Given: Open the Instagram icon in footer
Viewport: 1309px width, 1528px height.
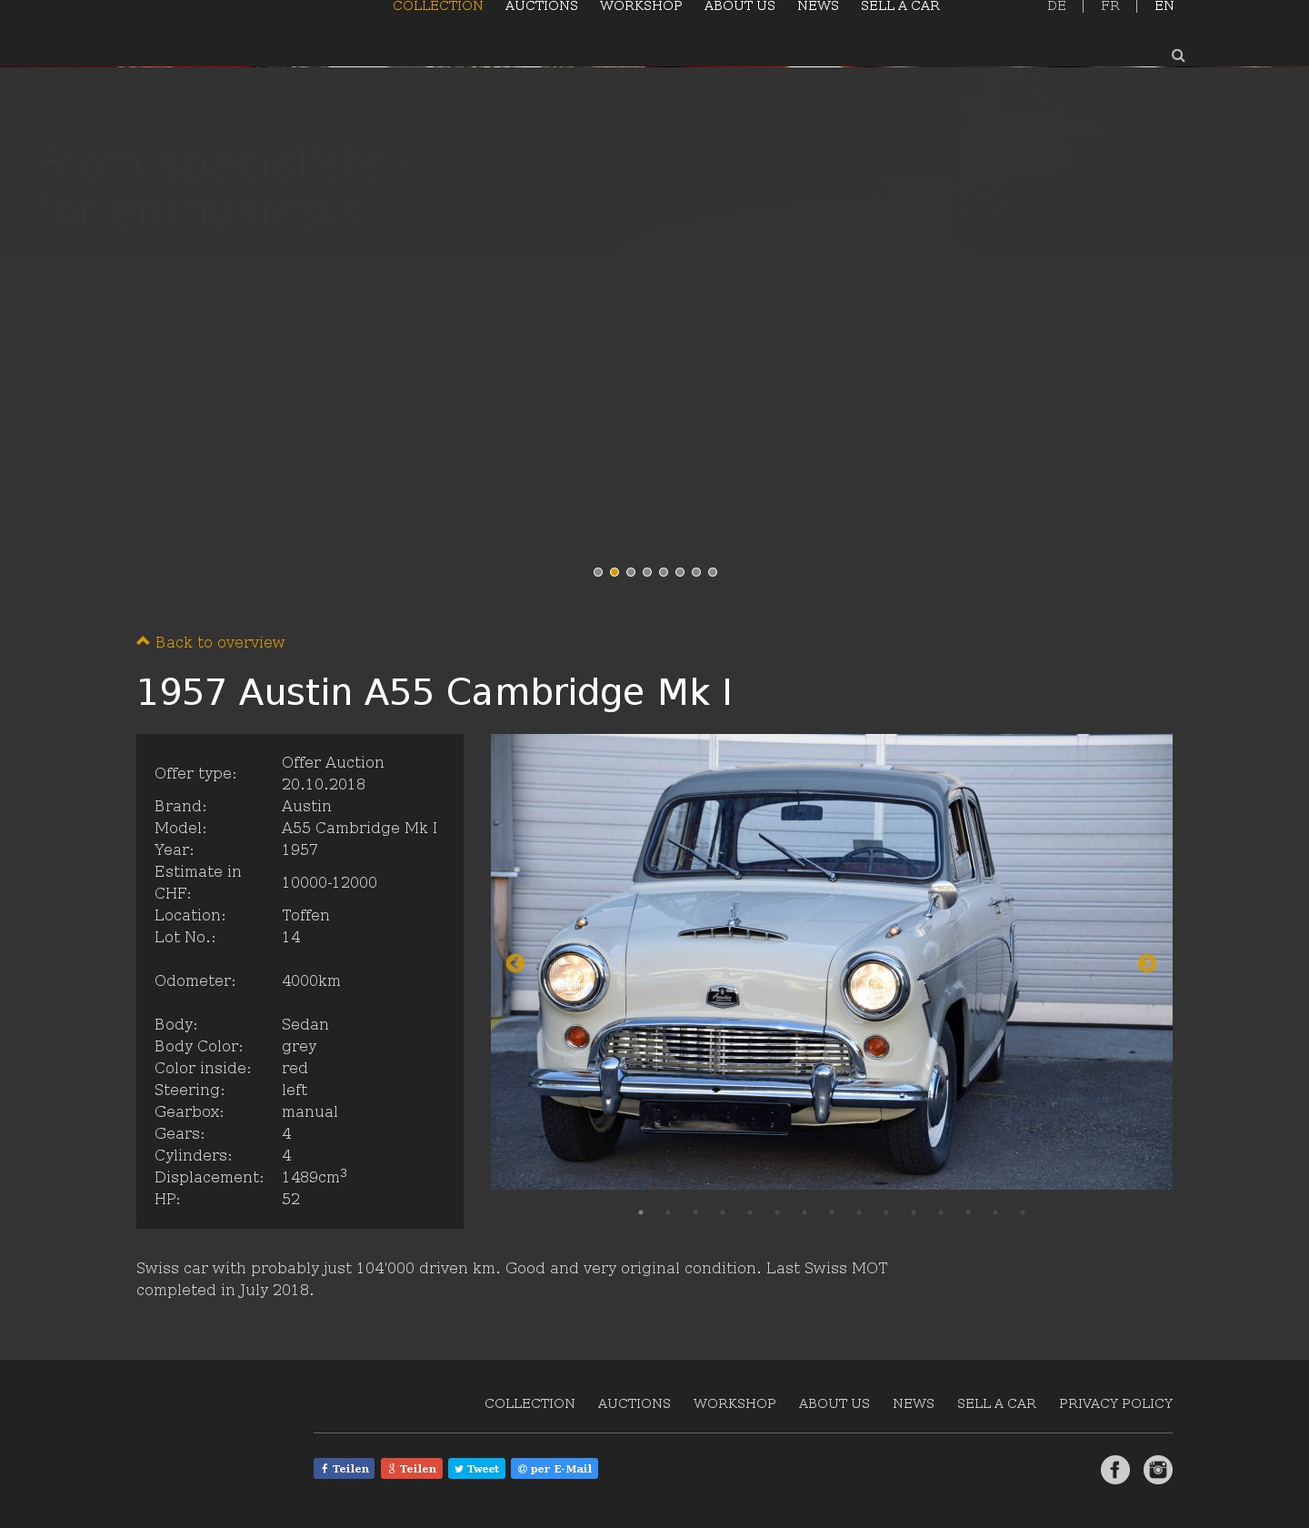Looking at the screenshot, I should coord(1158,1470).
